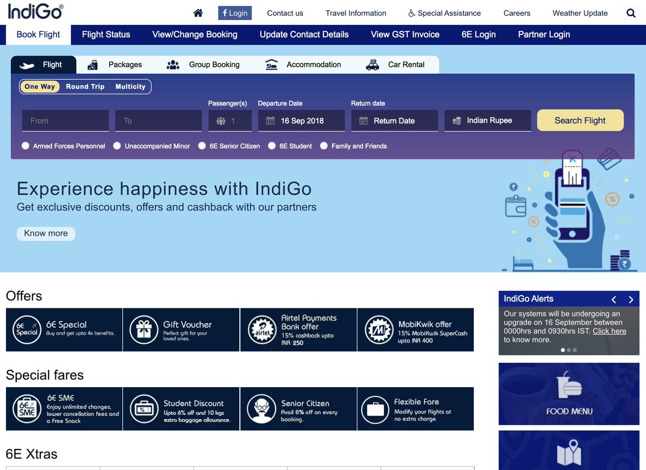Click the IndiGo logo
The height and width of the screenshot is (470, 646).
[x=35, y=11]
